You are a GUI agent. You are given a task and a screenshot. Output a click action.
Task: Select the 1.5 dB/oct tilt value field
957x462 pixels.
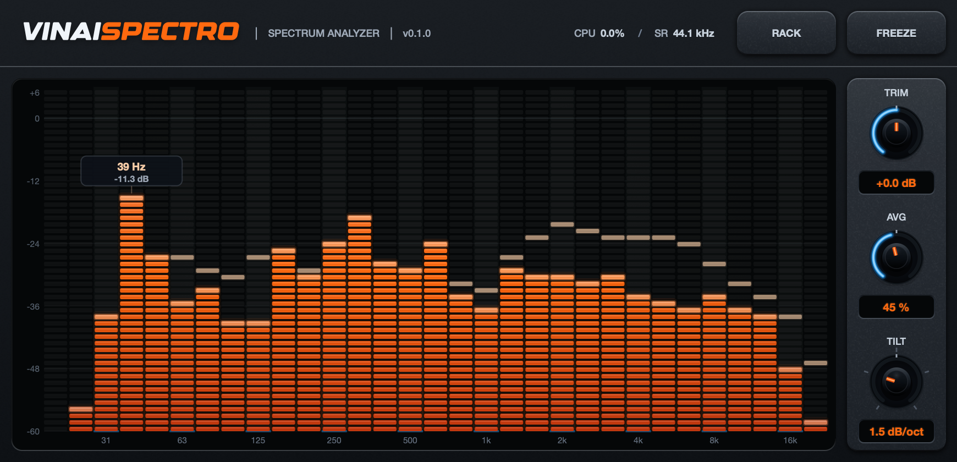pyautogui.click(x=896, y=432)
